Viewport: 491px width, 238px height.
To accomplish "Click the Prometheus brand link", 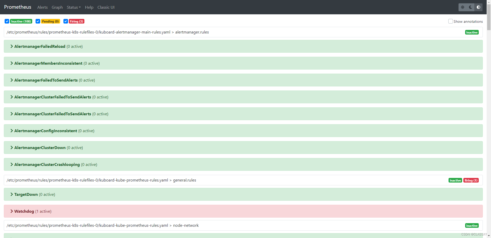I will tap(18, 7).
